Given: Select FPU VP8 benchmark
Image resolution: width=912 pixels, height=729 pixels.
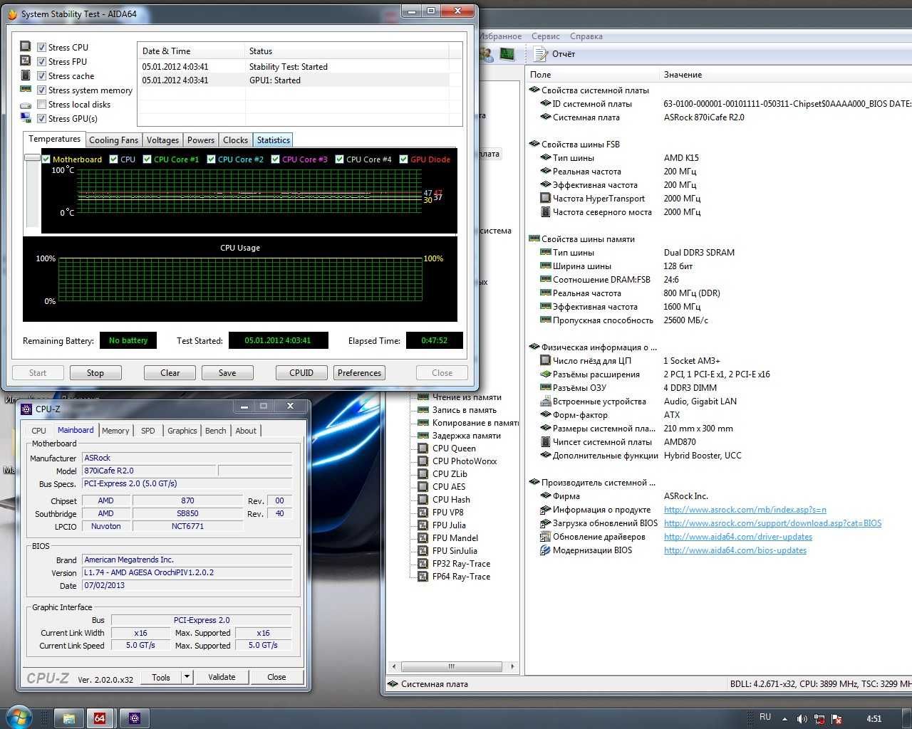Looking at the screenshot, I should 447,513.
